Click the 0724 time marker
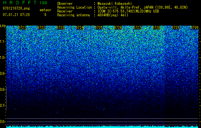Viewport: 201px width, 128px height. pos(80,28)
